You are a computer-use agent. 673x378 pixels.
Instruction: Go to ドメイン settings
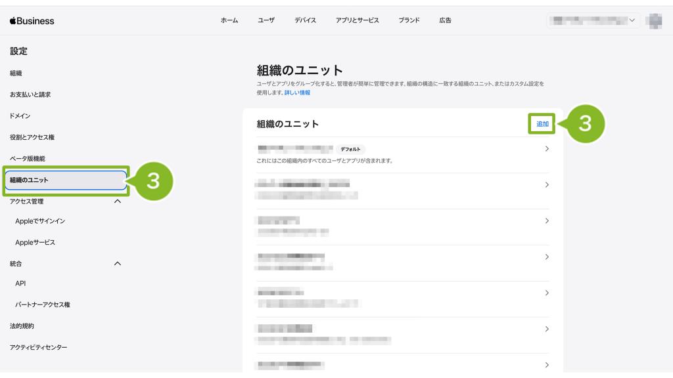coord(20,115)
